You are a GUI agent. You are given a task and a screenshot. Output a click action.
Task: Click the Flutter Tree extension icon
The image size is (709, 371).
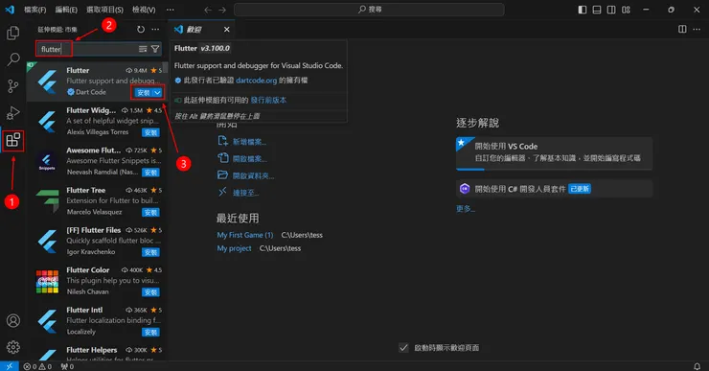click(47, 201)
